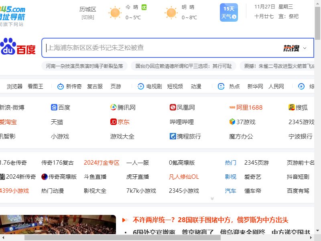Open the 浏览器 nav item

click(14, 86)
